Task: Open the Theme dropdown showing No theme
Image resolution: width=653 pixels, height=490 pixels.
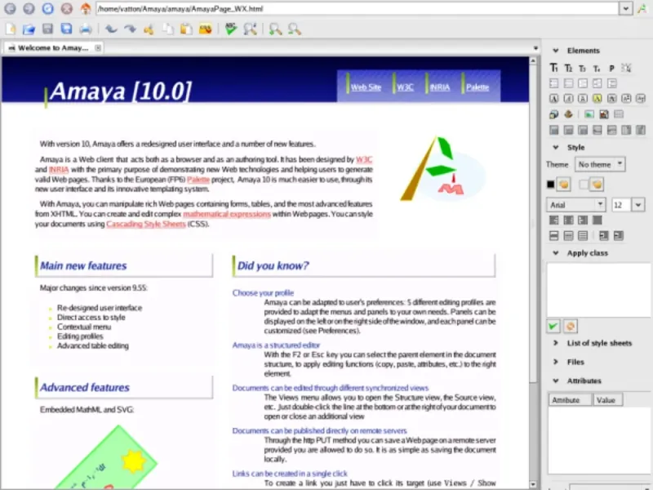Action: click(600, 164)
